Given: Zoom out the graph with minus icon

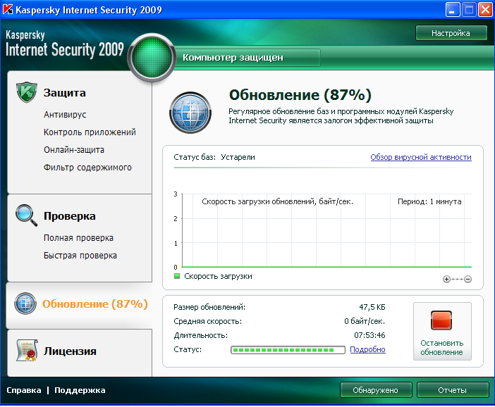Looking at the screenshot, I should [x=468, y=280].
